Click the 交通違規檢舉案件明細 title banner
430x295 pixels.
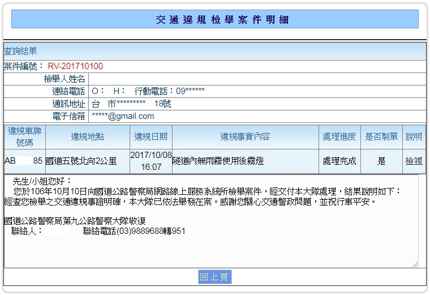(215, 19)
